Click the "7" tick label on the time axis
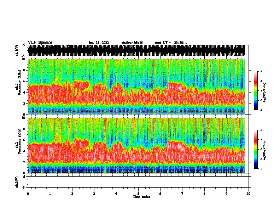280x217 pixels. tap(182, 194)
